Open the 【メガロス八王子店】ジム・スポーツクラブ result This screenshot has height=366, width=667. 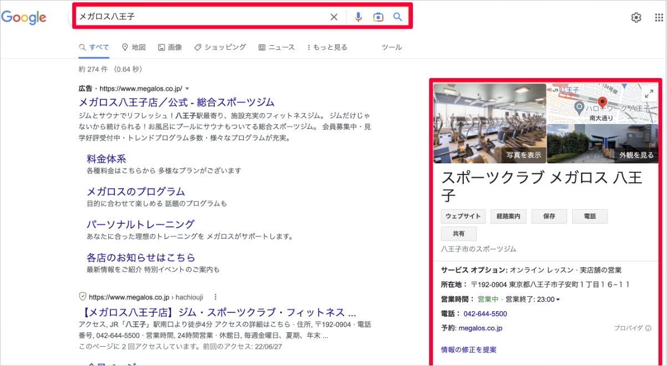pos(218,312)
